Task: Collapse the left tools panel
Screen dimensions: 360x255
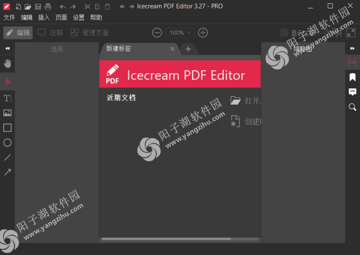Action: click(7, 48)
